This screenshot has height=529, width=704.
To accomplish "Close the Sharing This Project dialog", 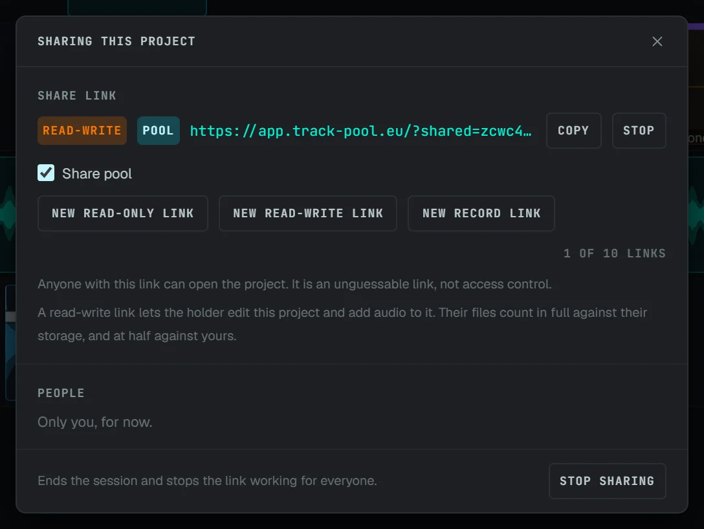I will (657, 41).
